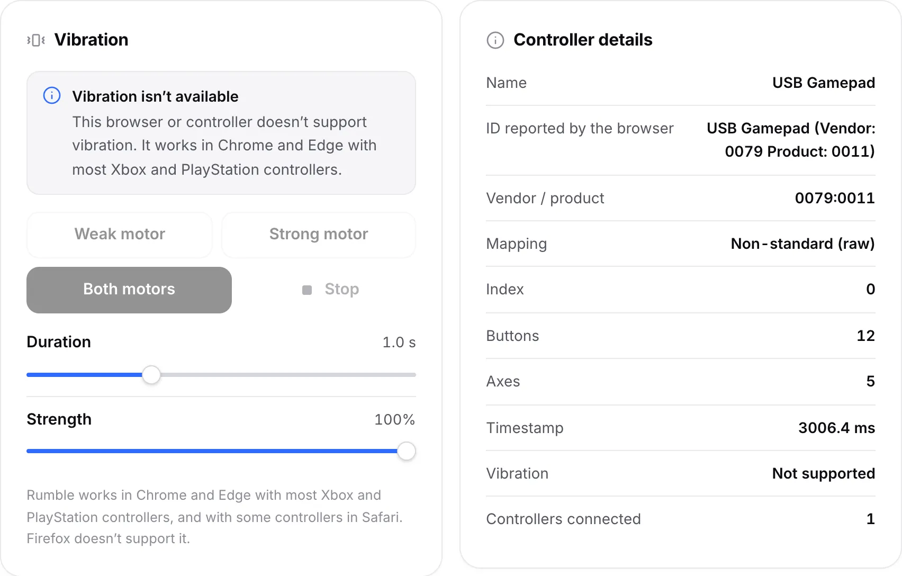The height and width of the screenshot is (576, 902).
Task: Activate the Strong motor button
Action: coord(319,235)
